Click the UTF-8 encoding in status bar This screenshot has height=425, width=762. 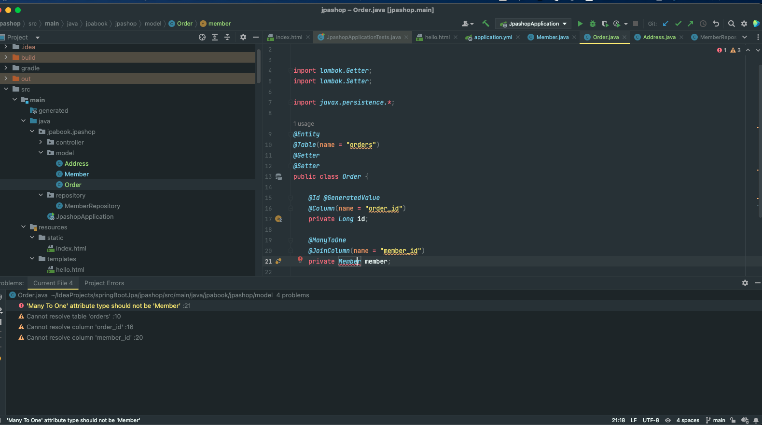[651, 420]
